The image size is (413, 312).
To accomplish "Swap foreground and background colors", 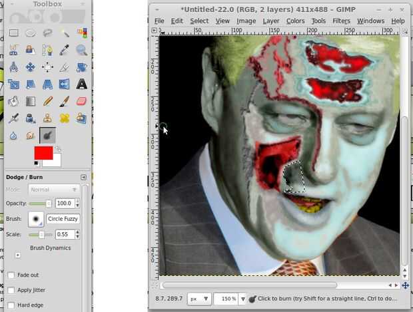I will click(58, 149).
